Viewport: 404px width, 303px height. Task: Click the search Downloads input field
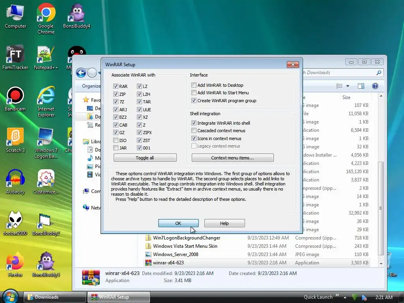[x=339, y=73]
